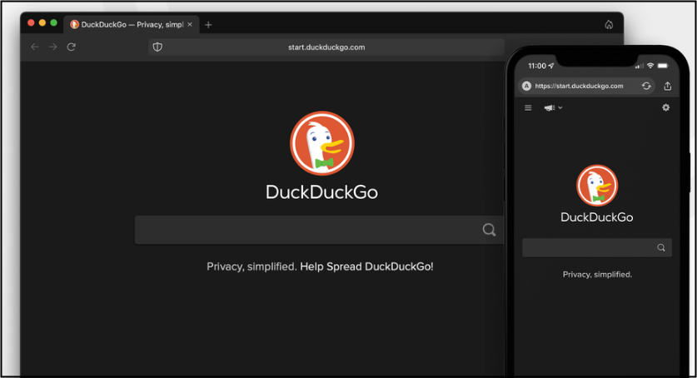
Task: Tap the cellular signal bars on phone
Action: 640,66
